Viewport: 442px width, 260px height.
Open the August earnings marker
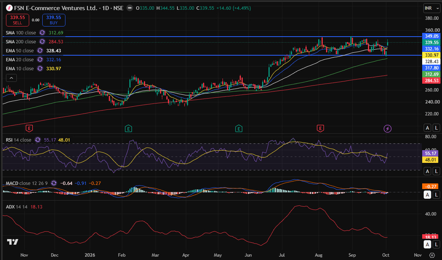tap(320, 129)
